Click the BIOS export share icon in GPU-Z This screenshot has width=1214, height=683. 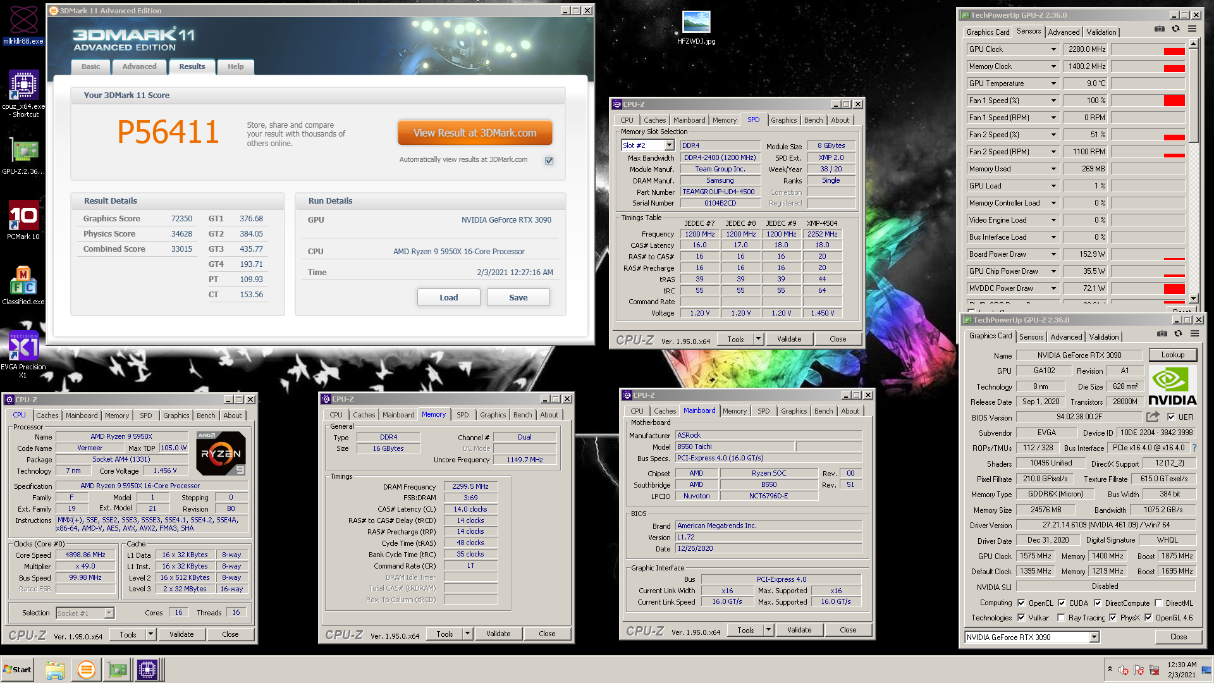(x=1153, y=416)
